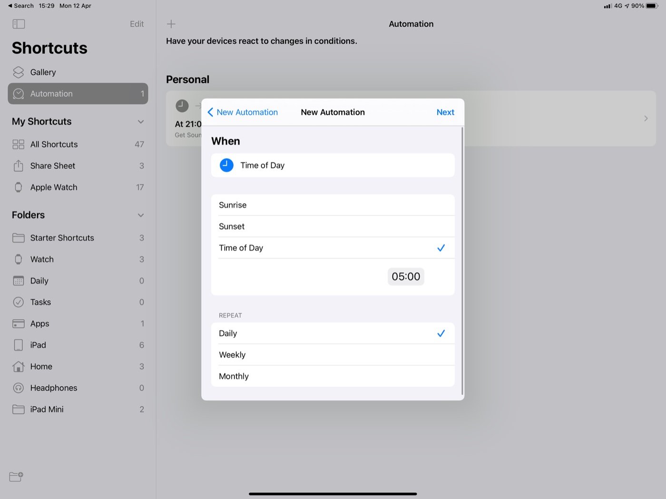
Task: Open the existing 21:00 automation via its chevron
Action: [x=645, y=118]
